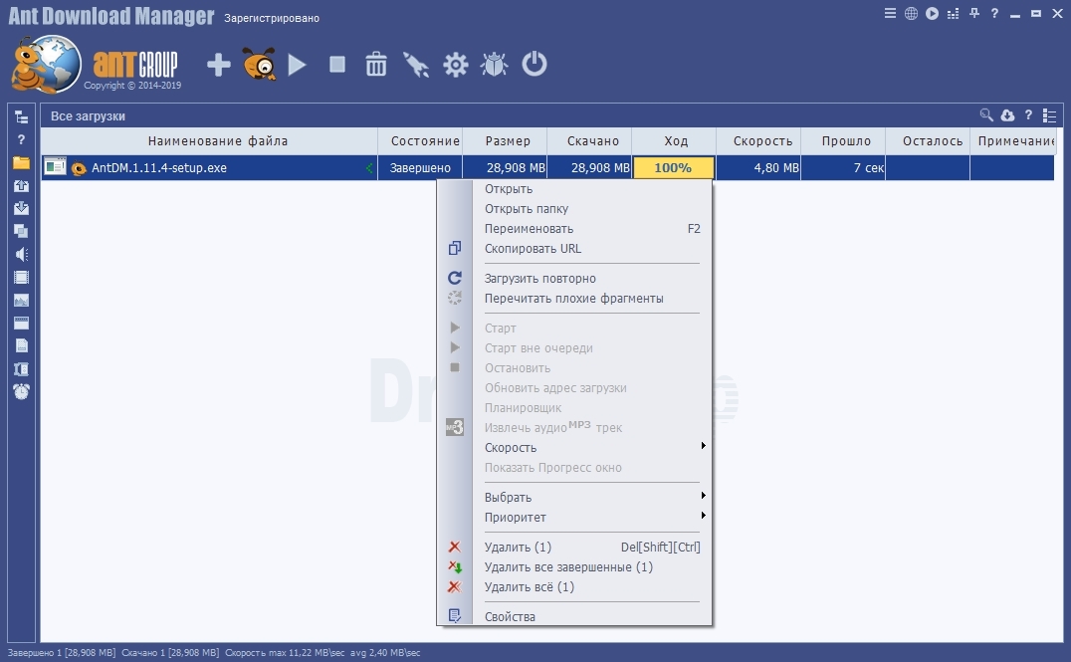Click the bug report icon in toolbar

pos(494,65)
